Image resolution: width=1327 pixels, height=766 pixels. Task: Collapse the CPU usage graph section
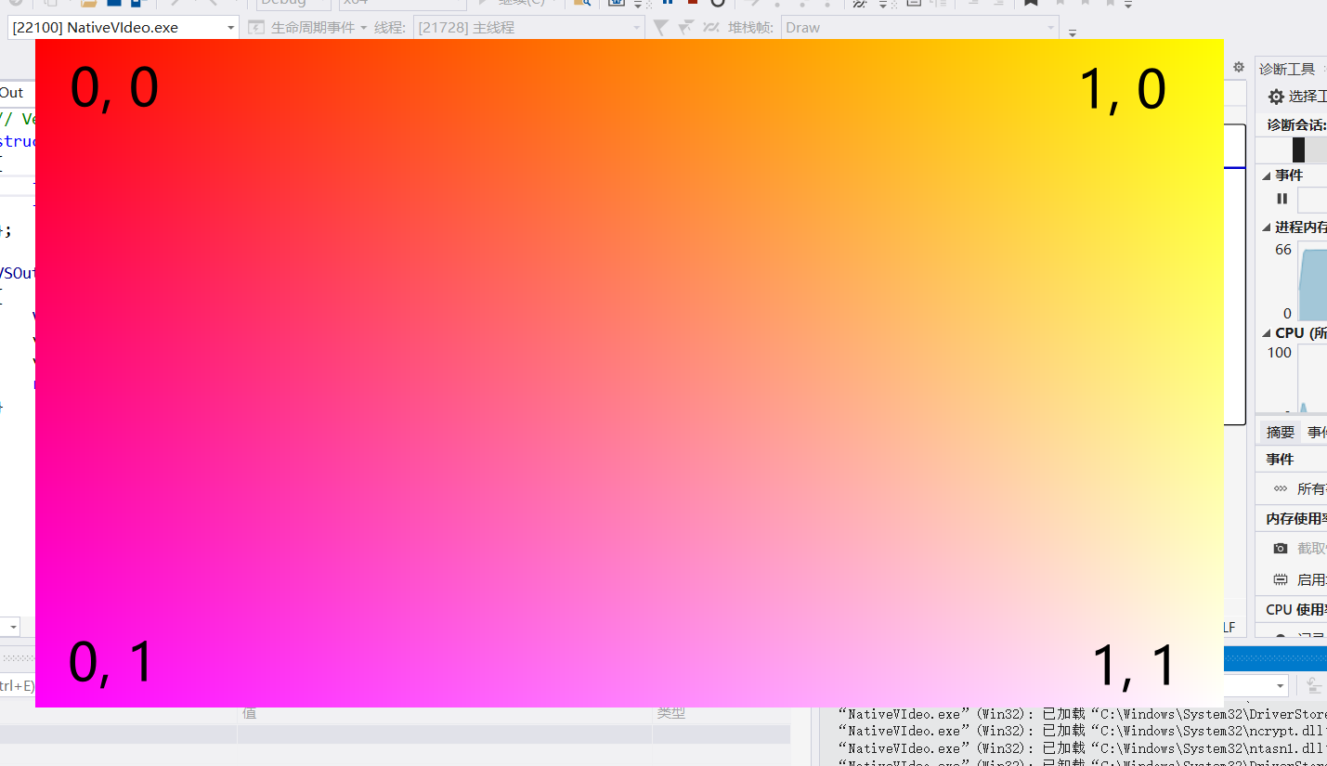pyautogui.click(x=1268, y=333)
